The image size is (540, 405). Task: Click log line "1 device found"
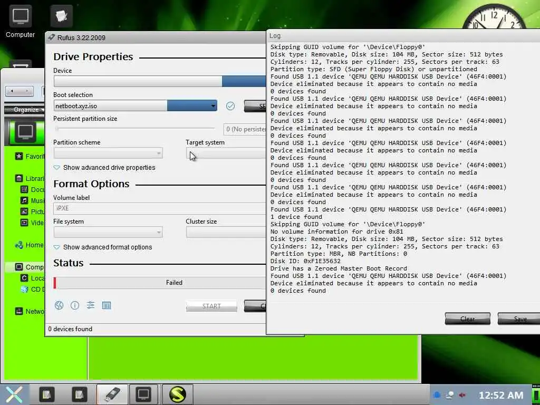tap(296, 217)
